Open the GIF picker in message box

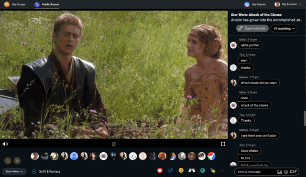293,172
